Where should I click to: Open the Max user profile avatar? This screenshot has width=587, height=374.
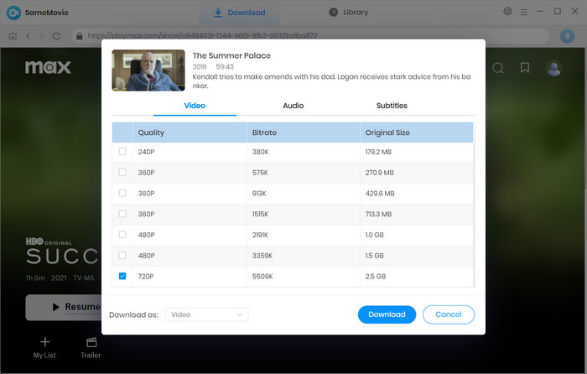[553, 68]
